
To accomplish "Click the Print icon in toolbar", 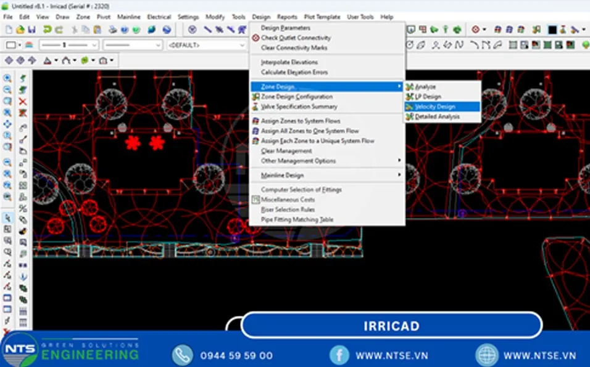I will click(112, 30).
